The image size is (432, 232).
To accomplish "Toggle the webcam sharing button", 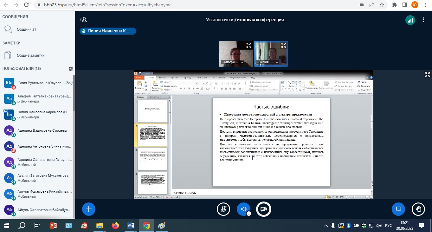I will click(263, 209).
